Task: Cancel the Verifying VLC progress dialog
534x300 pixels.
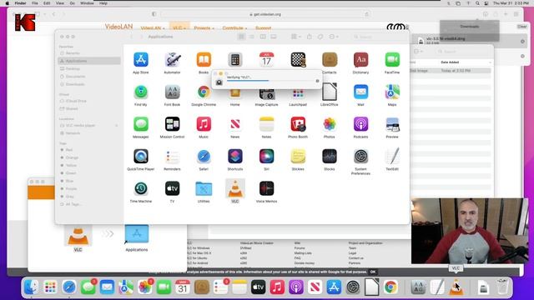Action: pos(317,81)
